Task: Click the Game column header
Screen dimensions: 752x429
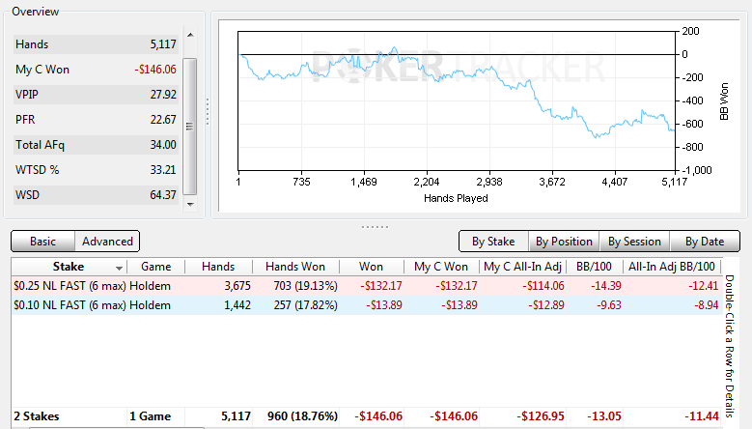Action: point(155,267)
